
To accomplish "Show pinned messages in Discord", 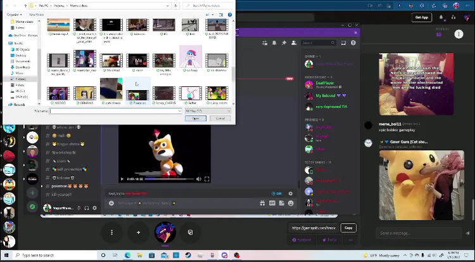I will (284, 43).
